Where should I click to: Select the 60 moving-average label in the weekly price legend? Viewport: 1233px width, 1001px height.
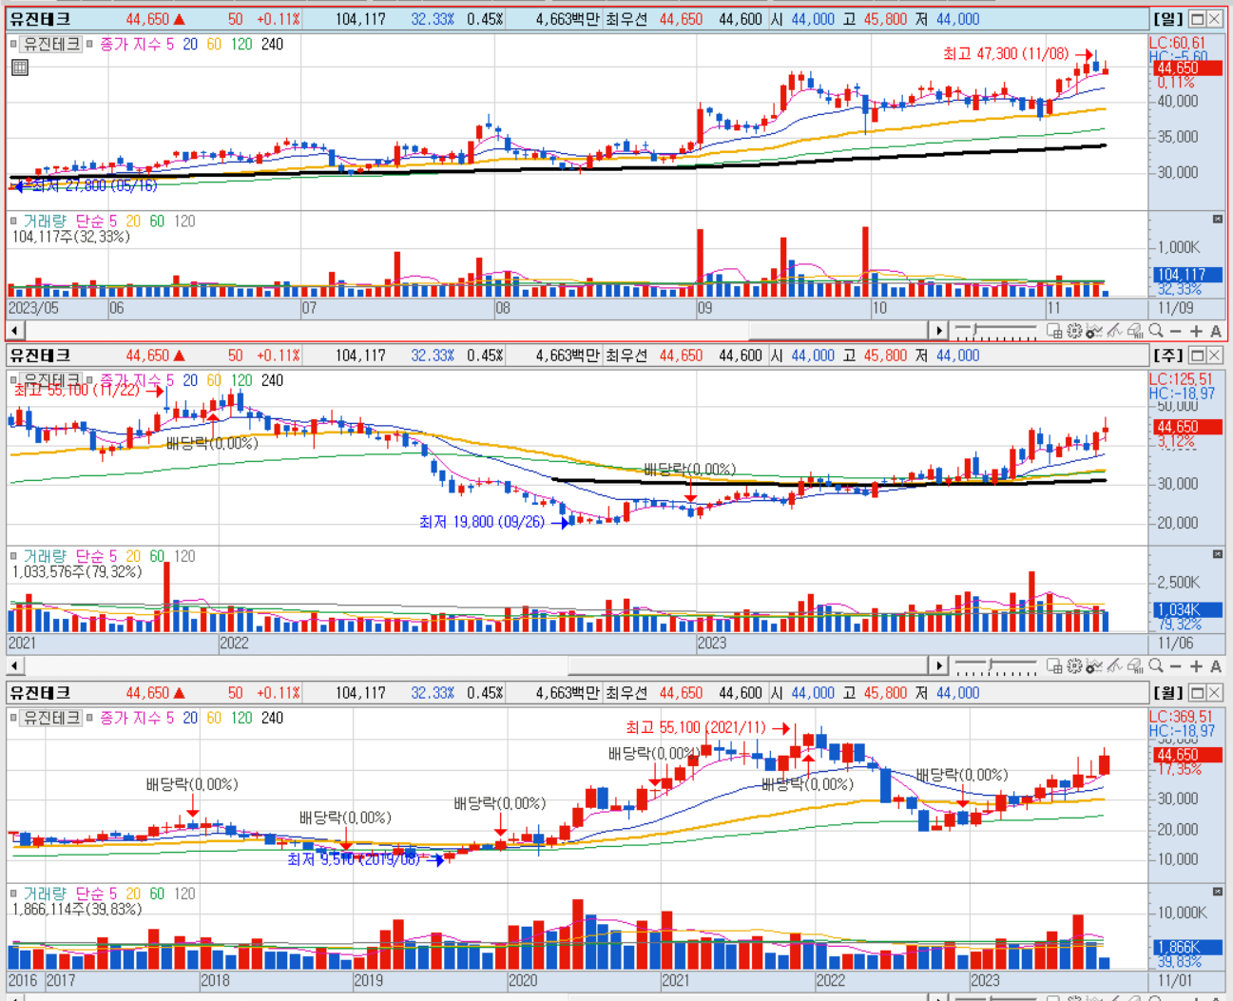[214, 380]
